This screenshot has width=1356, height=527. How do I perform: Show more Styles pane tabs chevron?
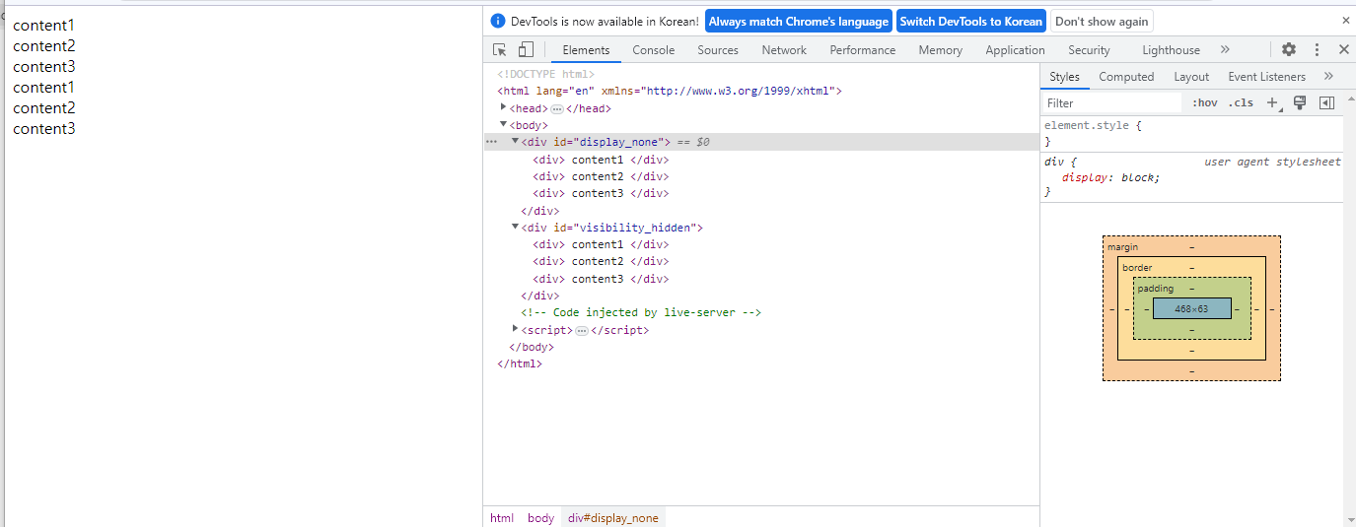(x=1328, y=76)
